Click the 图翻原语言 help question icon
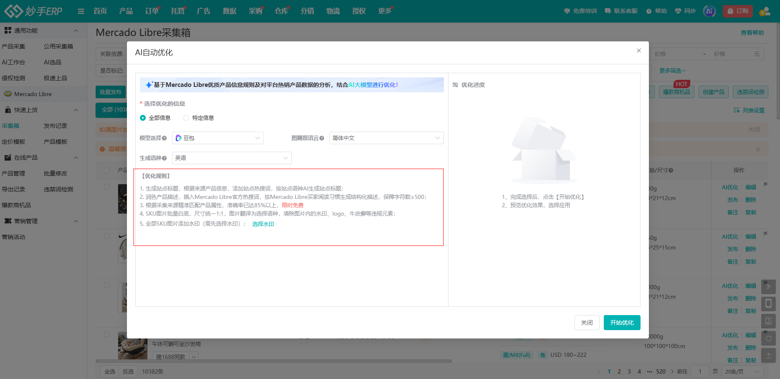Viewport: 780px width, 379px height. pos(322,138)
